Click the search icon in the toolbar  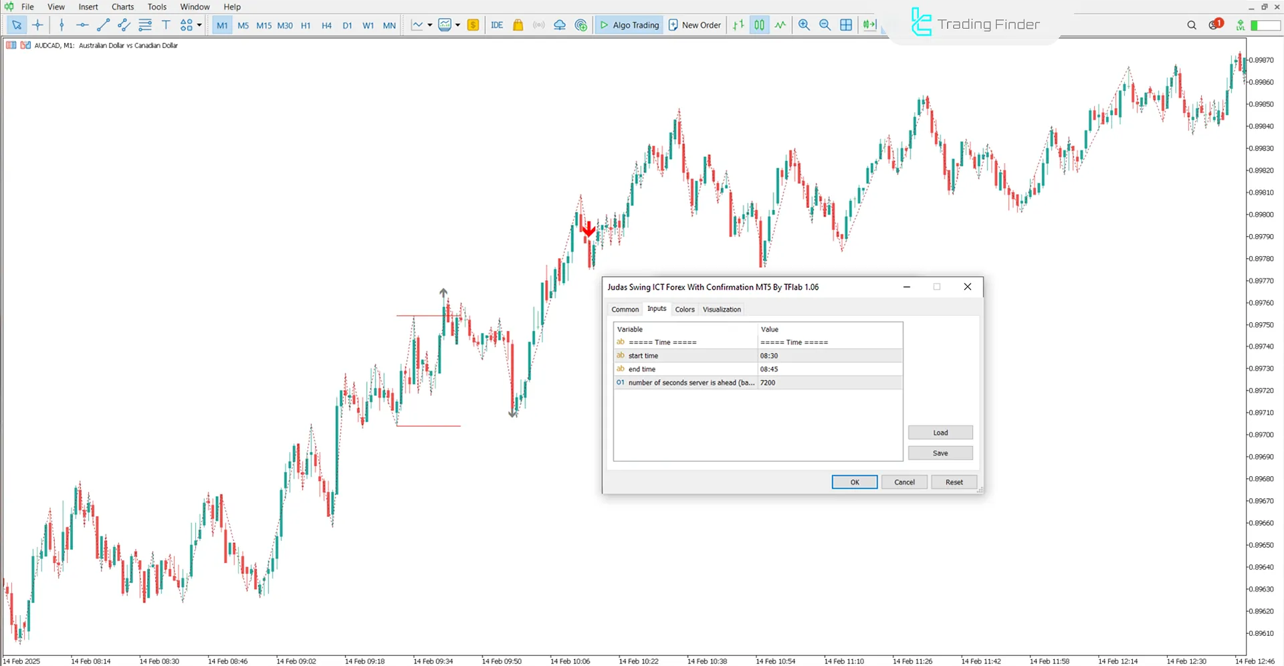[x=1191, y=25]
